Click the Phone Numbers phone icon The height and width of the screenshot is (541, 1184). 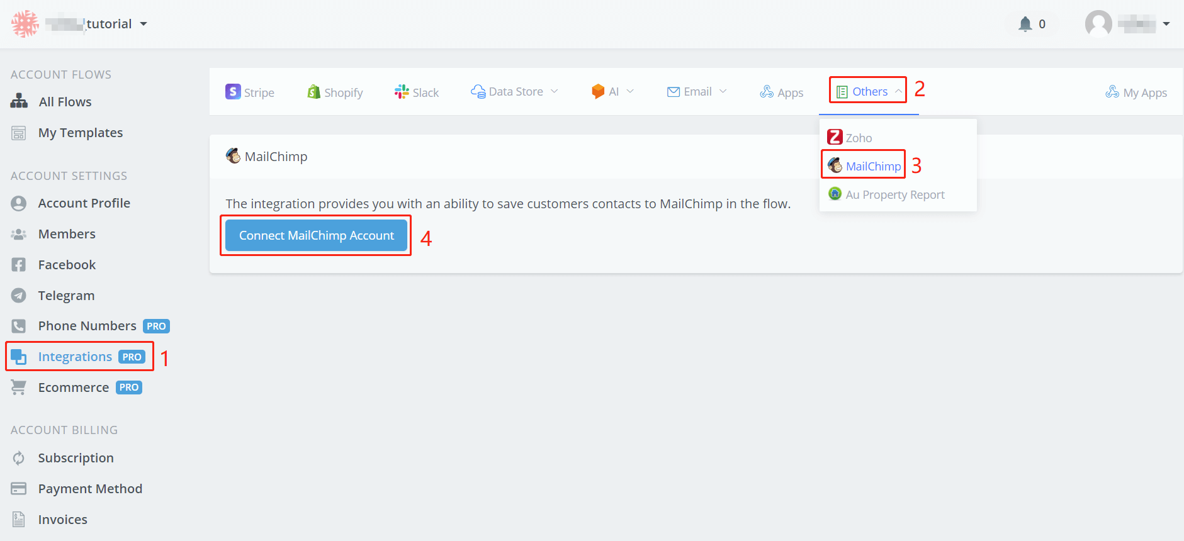pos(19,326)
